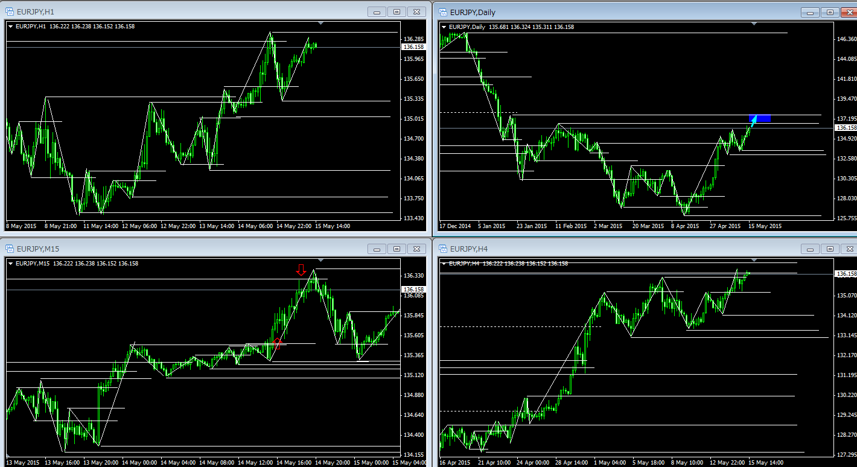Image resolution: width=857 pixels, height=467 pixels.
Task: Click the chart shift triangle on H4 chart
Action: [x=754, y=260]
